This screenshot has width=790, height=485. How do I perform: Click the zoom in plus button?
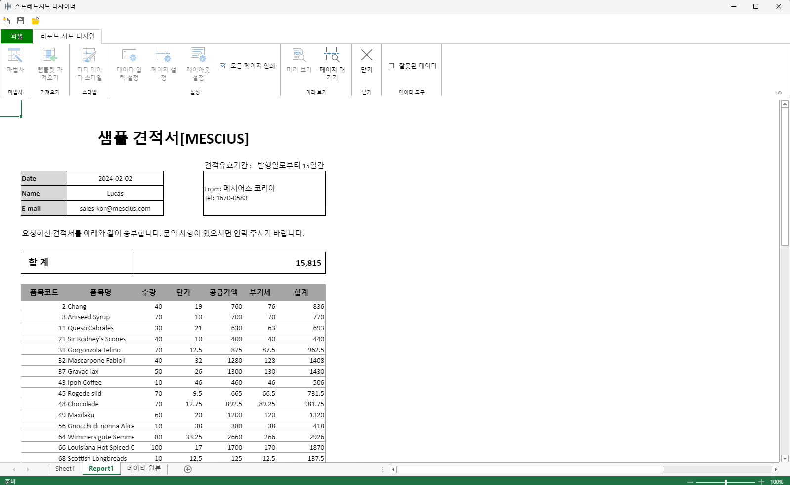click(x=761, y=481)
